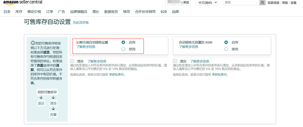Select 禁用 for 自动移除无销量的 ASIN
Viewport: 303px width, 127px height.
click(226, 49)
